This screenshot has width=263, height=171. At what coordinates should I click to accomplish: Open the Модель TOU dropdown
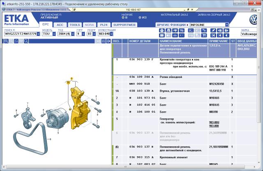(54, 34)
